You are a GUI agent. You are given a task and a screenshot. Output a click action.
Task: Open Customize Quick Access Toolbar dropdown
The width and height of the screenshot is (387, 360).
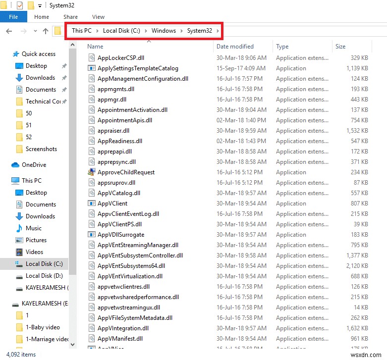(x=40, y=5)
